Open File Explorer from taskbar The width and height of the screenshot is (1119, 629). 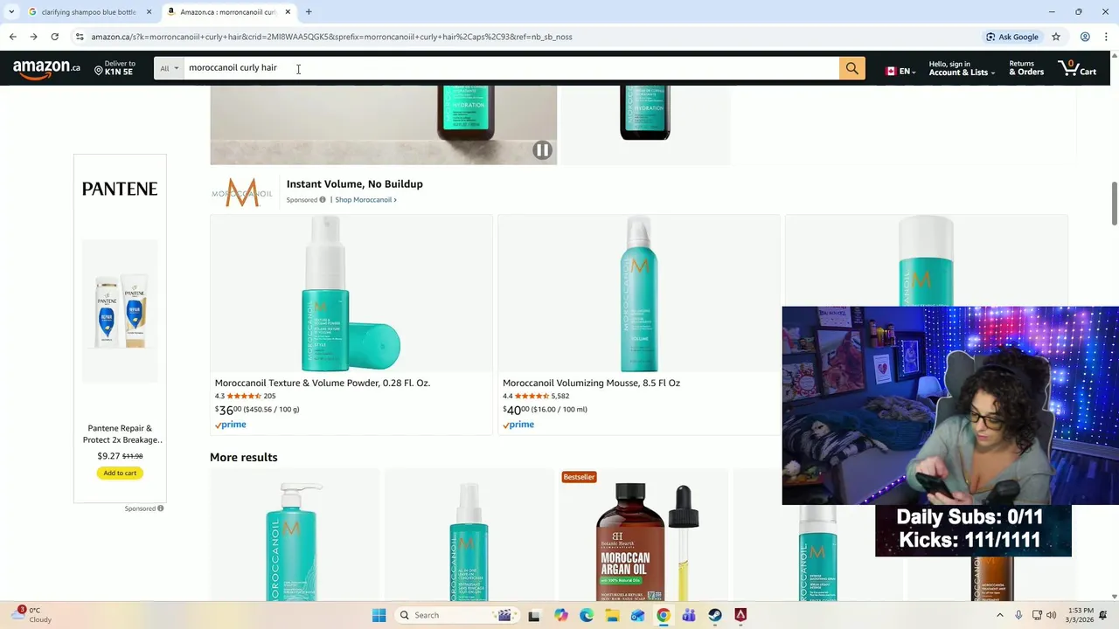point(612,615)
